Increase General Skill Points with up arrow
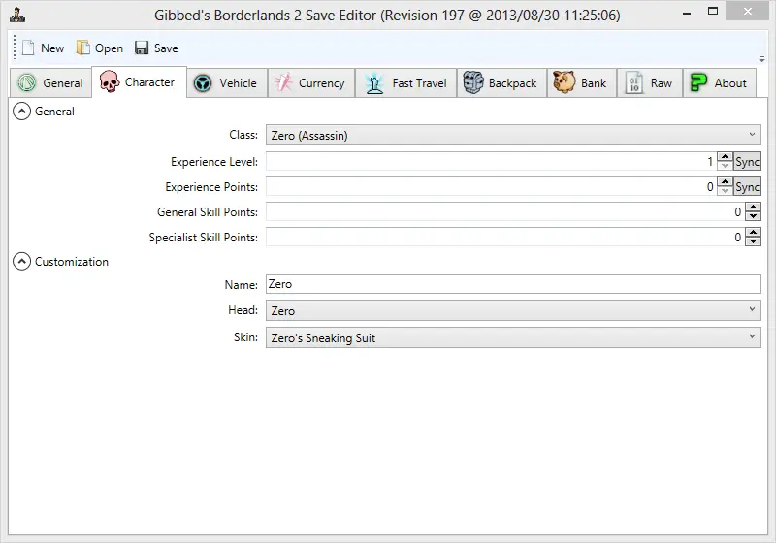776x543 pixels. point(753,208)
